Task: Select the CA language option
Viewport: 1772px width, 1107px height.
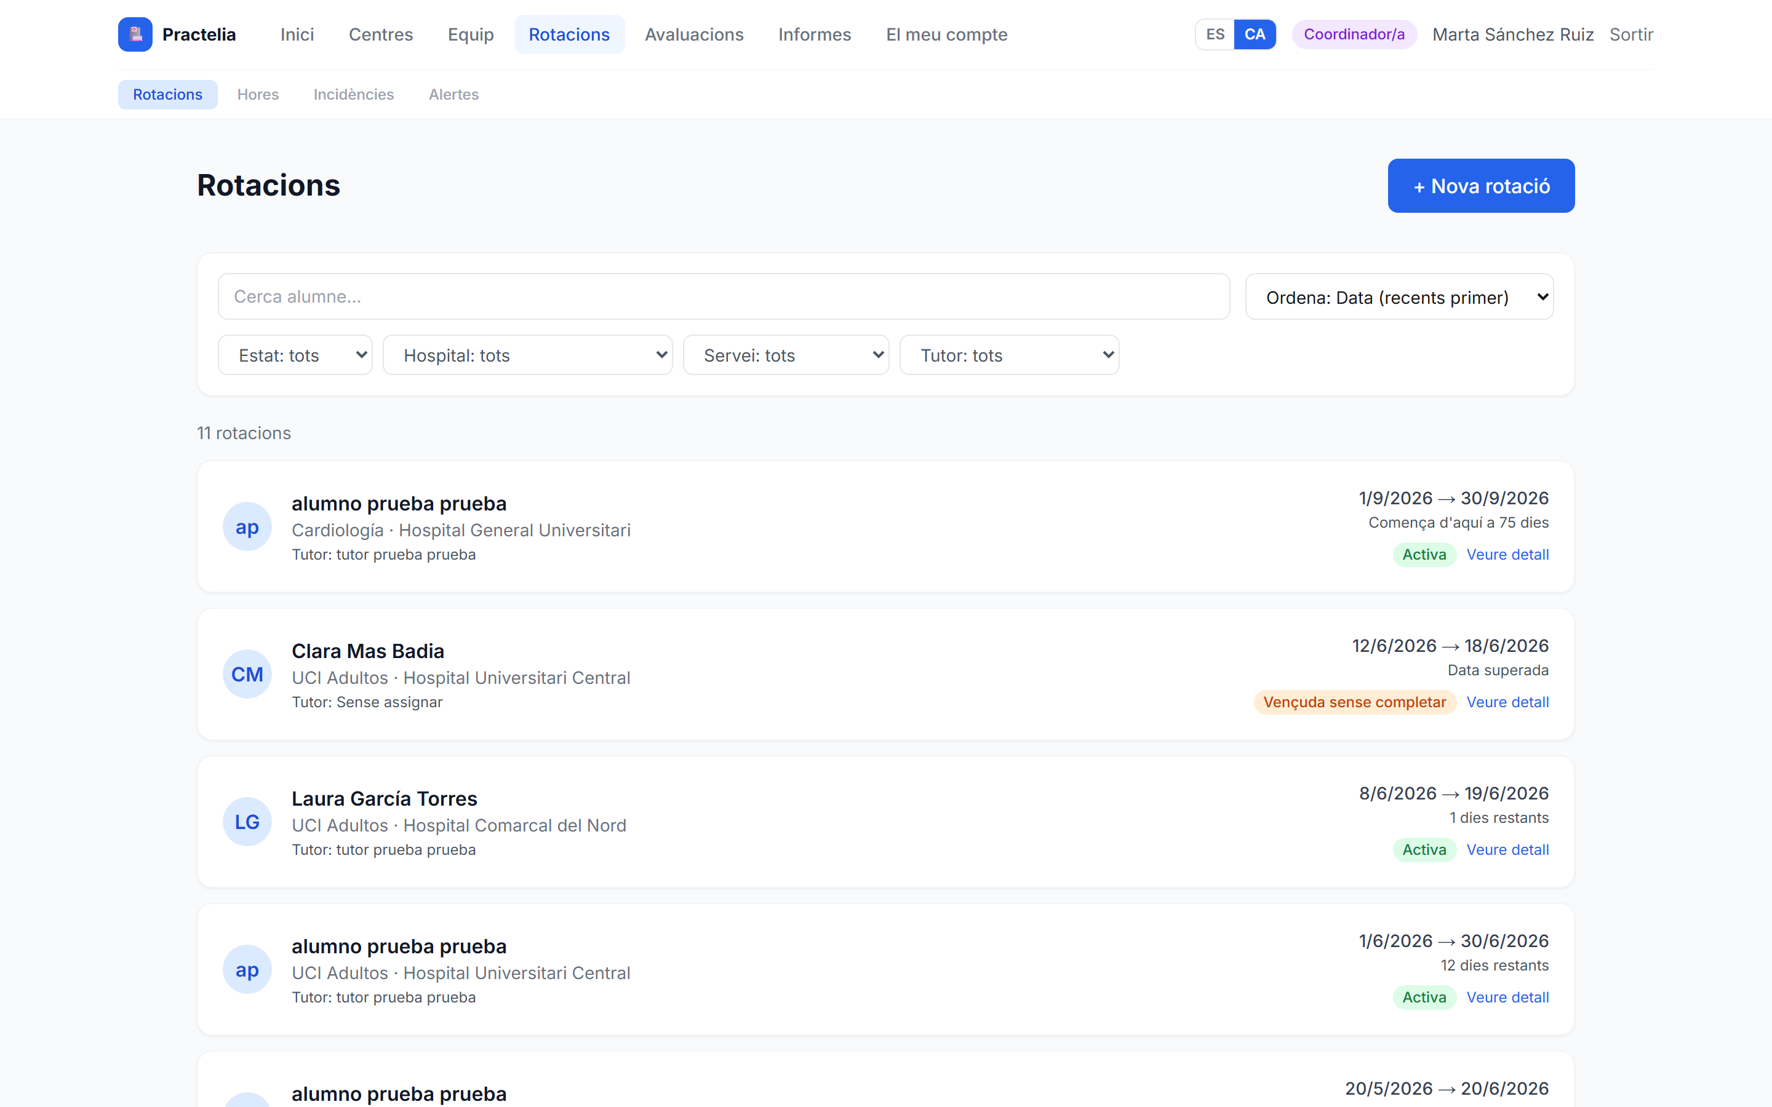Action: 1255,34
